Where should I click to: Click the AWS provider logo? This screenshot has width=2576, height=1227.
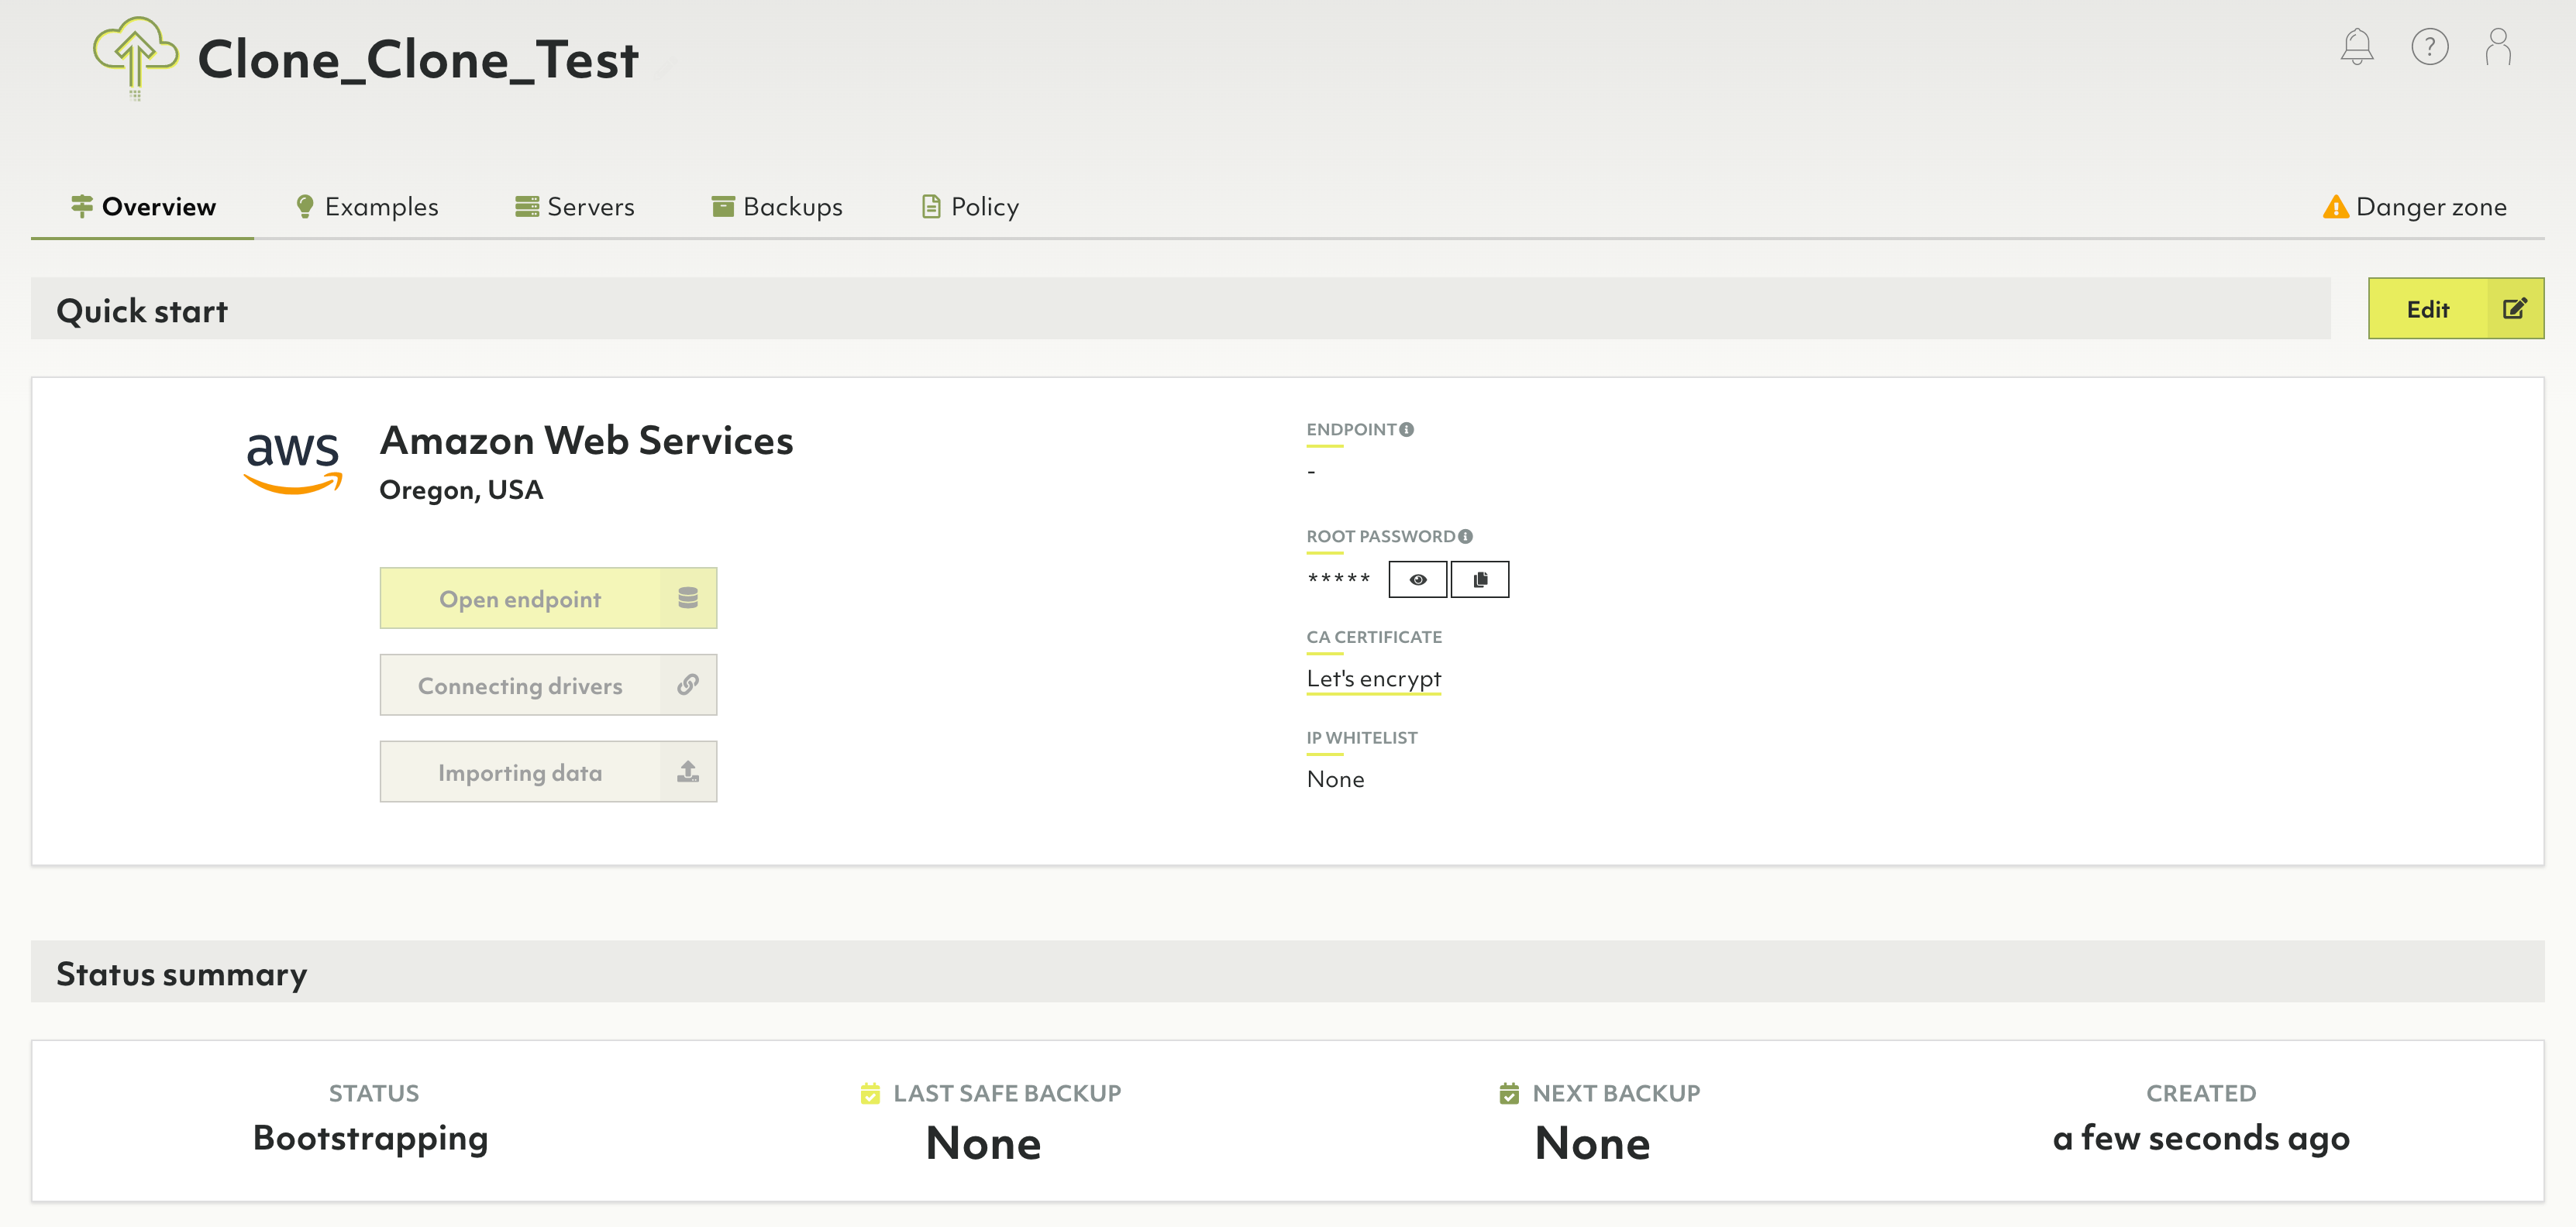(293, 461)
